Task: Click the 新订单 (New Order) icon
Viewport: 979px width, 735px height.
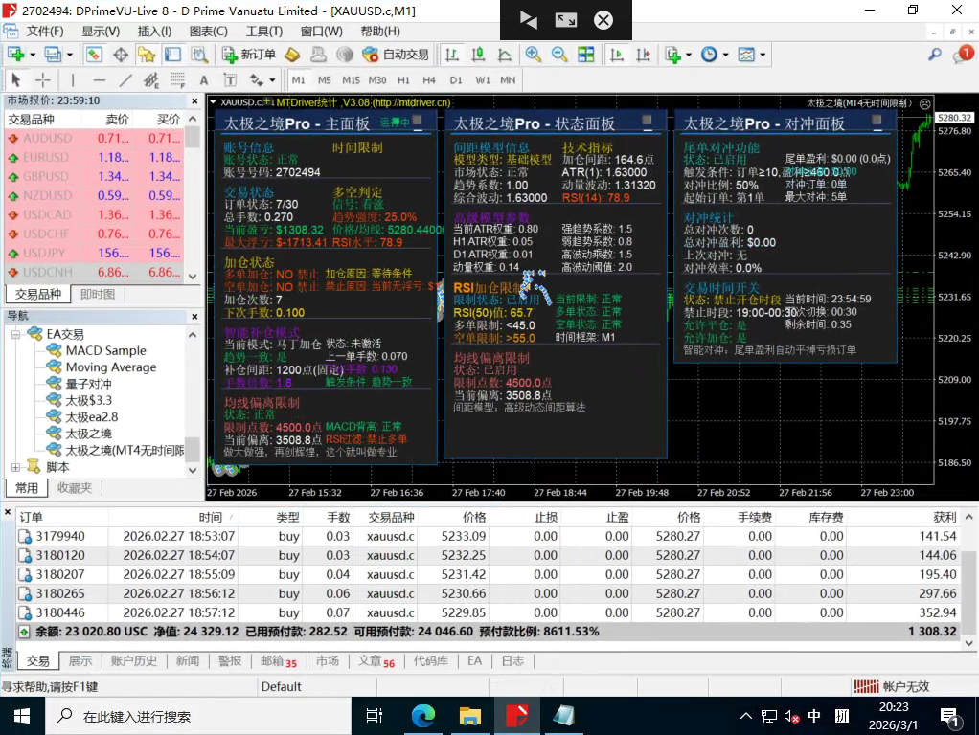Action: tap(238, 54)
